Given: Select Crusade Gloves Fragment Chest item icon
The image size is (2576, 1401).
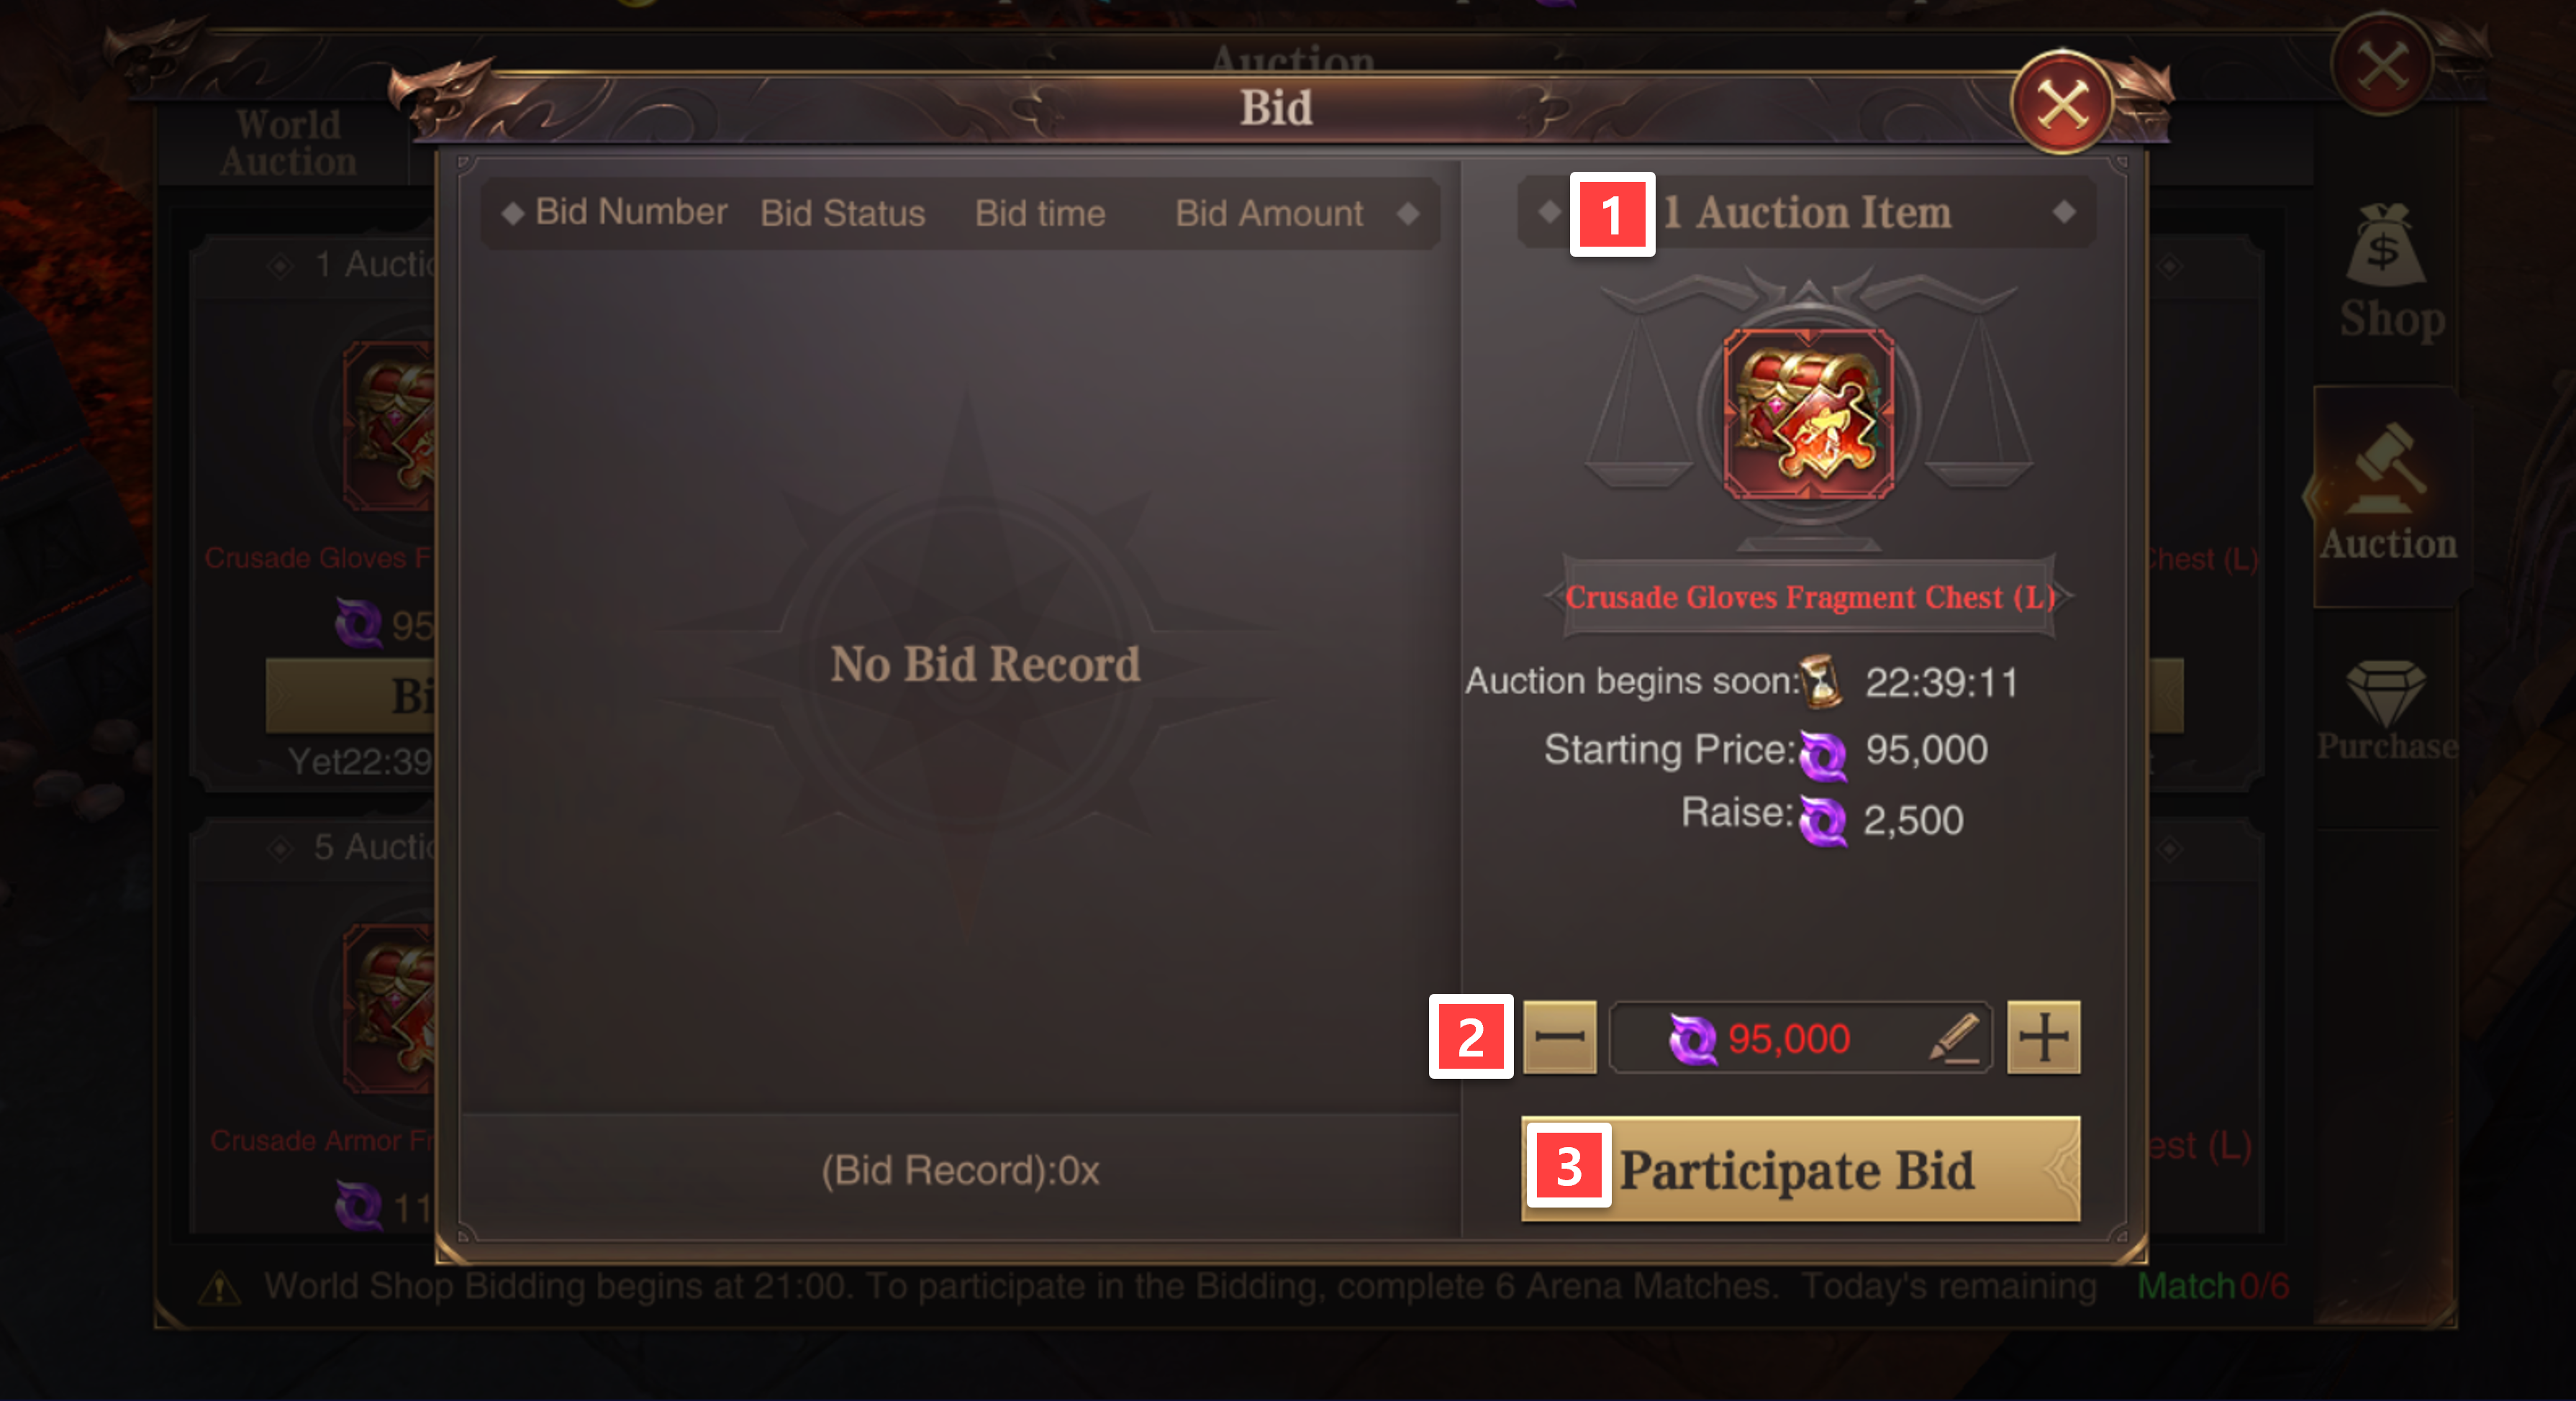Looking at the screenshot, I should tap(1808, 414).
